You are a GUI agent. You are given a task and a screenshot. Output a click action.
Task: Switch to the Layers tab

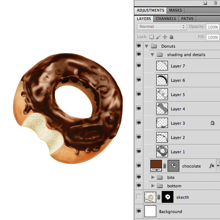(x=144, y=19)
